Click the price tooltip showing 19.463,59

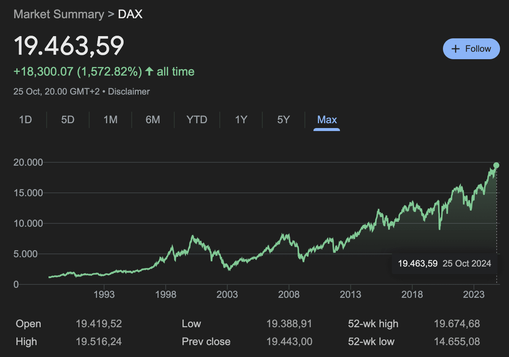418,263
